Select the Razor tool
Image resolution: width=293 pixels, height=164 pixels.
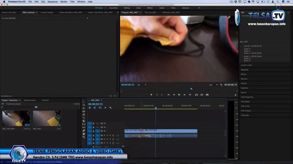pyautogui.click(x=84, y=121)
